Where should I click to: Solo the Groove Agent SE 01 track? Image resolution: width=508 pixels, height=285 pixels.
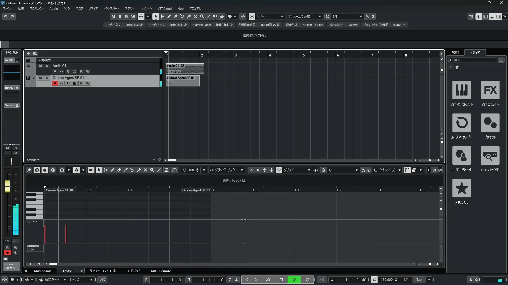click(47, 78)
